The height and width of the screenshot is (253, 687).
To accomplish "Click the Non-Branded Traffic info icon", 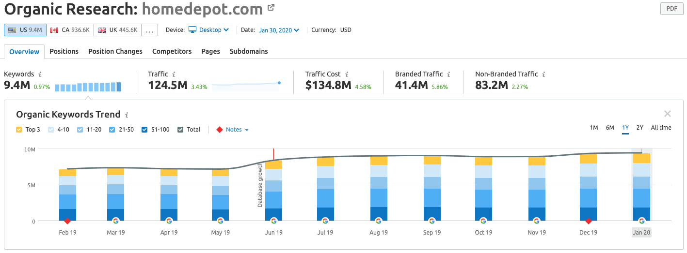I will coord(543,74).
